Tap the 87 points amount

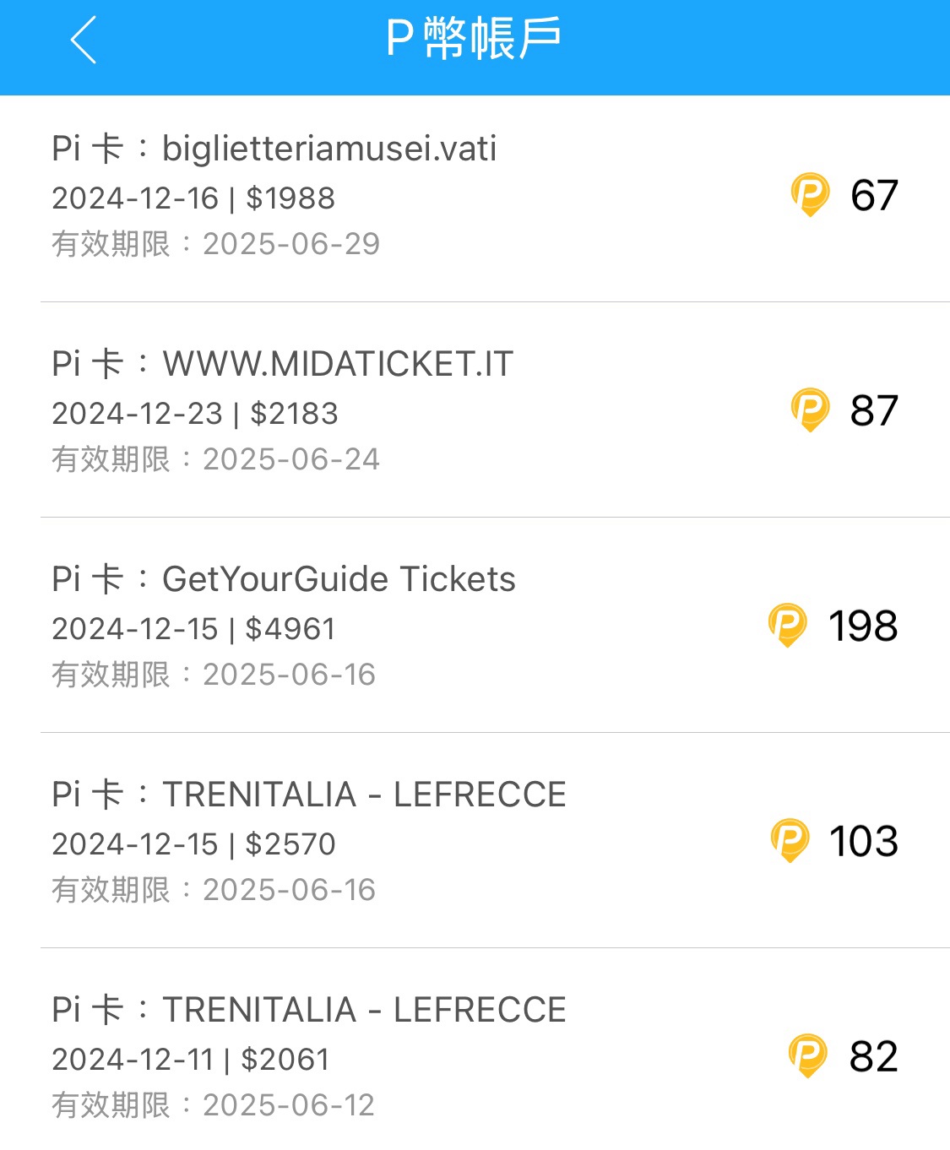click(x=874, y=410)
